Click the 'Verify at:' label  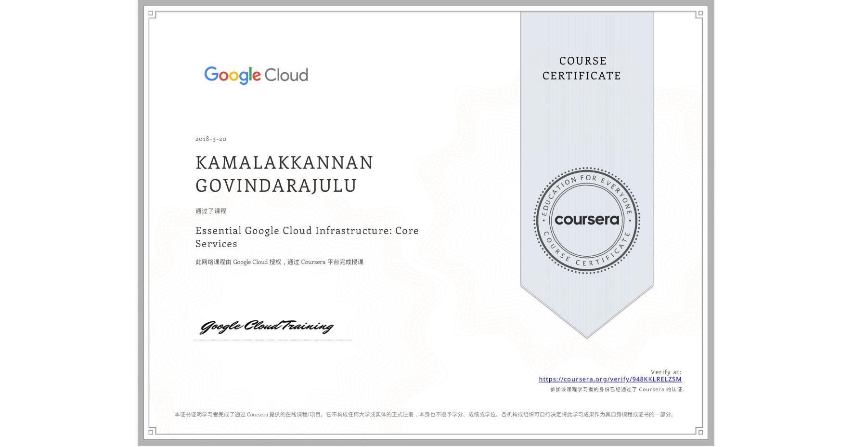click(666, 372)
